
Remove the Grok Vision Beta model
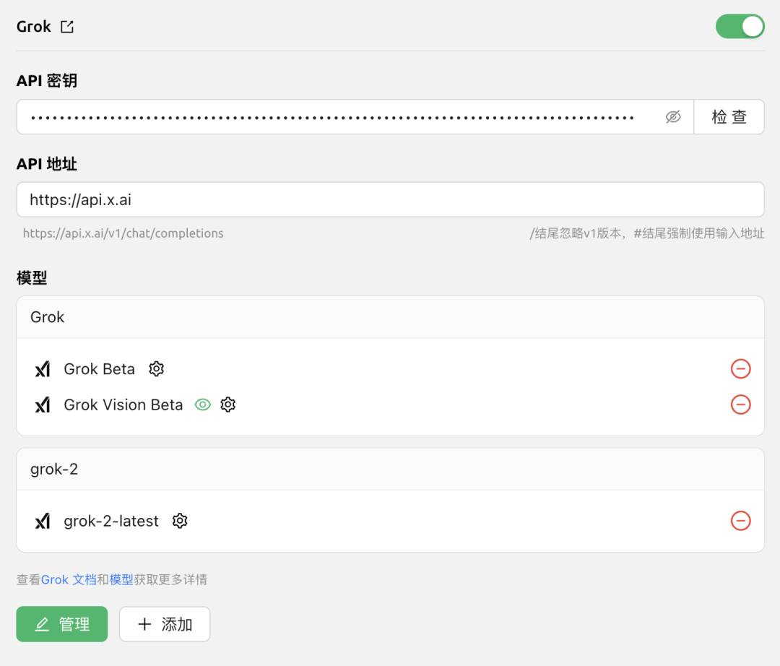click(x=740, y=405)
